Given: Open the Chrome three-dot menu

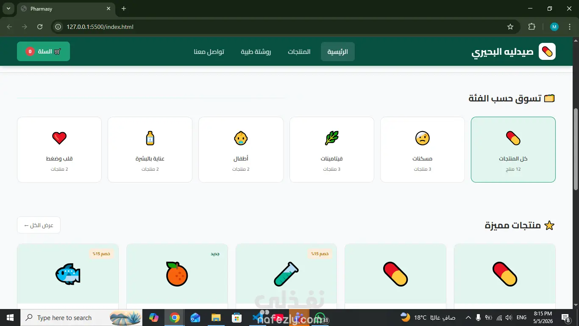Looking at the screenshot, I should (570, 27).
